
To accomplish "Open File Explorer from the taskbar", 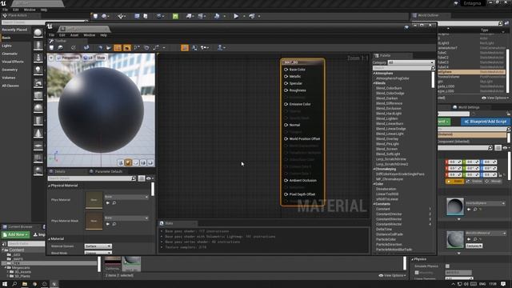I will pos(25,284).
